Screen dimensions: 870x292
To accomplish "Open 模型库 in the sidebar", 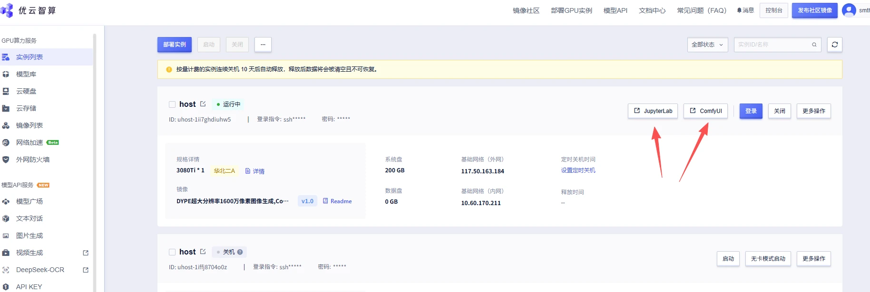I will [x=26, y=74].
